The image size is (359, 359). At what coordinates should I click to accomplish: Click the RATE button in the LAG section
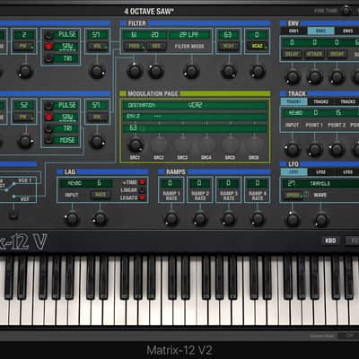(x=101, y=195)
